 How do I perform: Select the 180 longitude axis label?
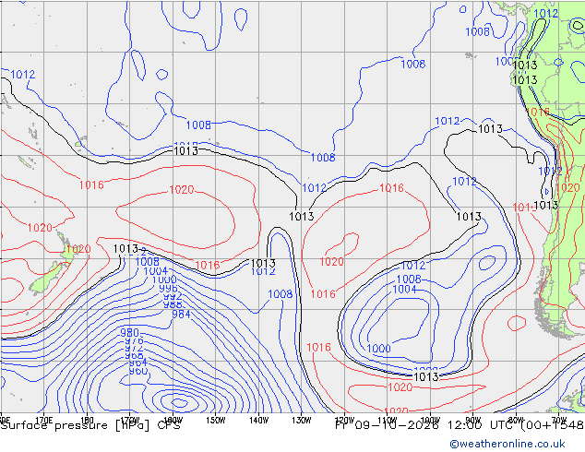pos(87,420)
